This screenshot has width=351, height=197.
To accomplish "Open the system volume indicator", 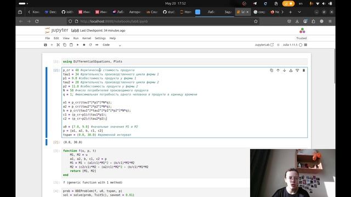I will coord(324,4).
